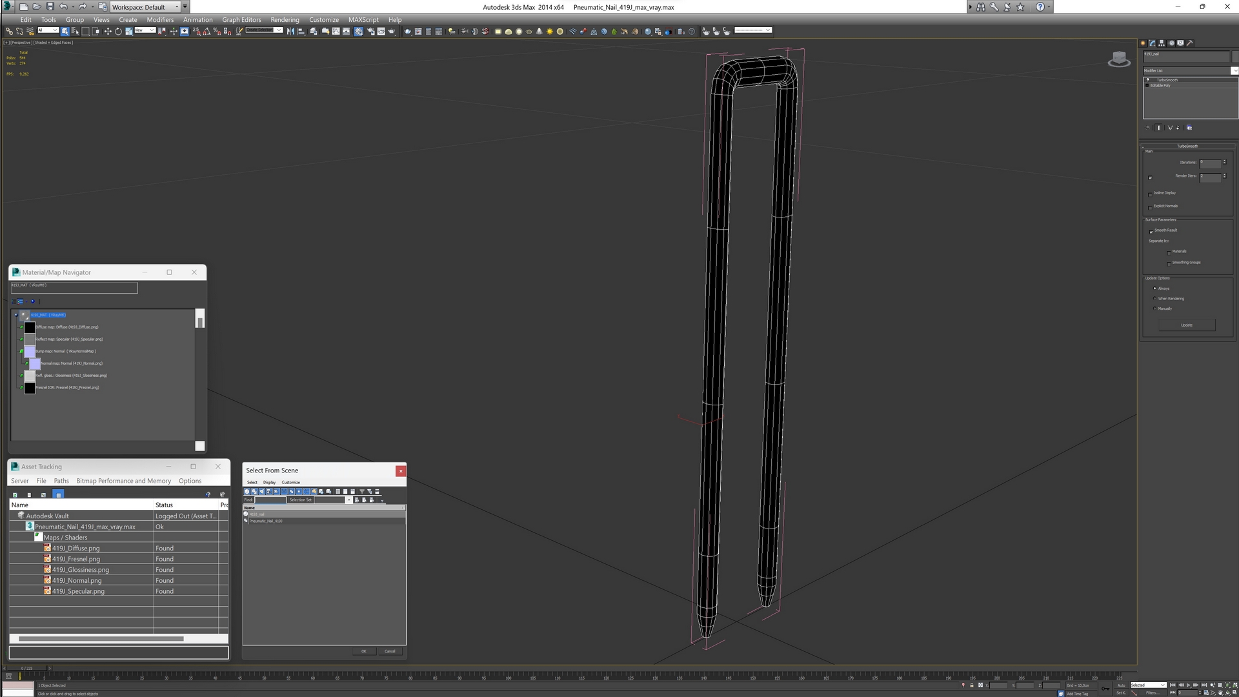1239x697 pixels.
Task: Open Bitmap Performance and Memory menu
Action: pyautogui.click(x=123, y=481)
